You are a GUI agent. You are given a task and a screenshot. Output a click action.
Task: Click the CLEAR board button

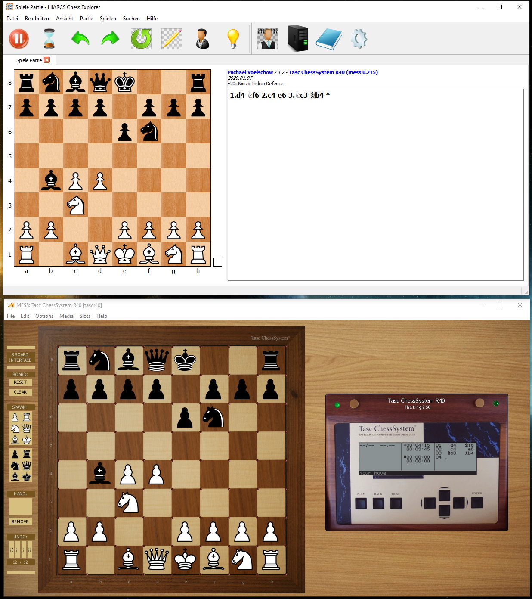point(20,392)
